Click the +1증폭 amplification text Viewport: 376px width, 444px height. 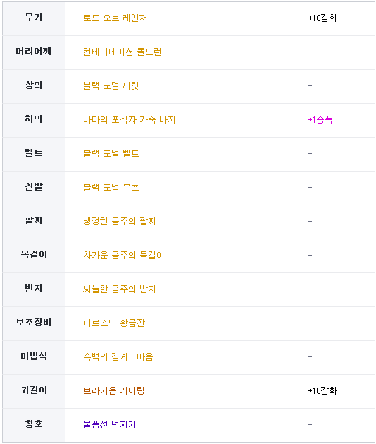click(x=320, y=120)
